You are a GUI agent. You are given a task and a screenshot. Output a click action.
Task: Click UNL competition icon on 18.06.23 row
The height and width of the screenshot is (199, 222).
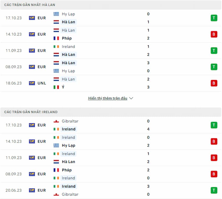pyautogui.click(x=32, y=83)
